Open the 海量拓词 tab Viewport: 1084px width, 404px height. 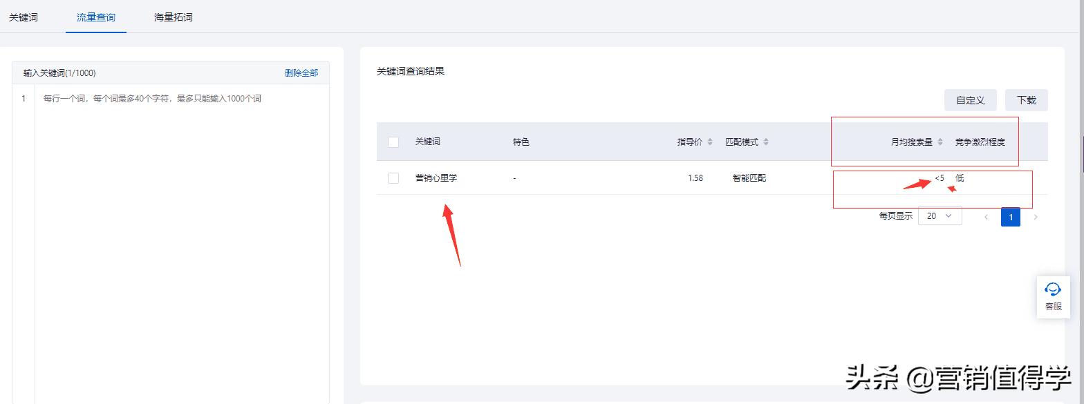pos(174,17)
